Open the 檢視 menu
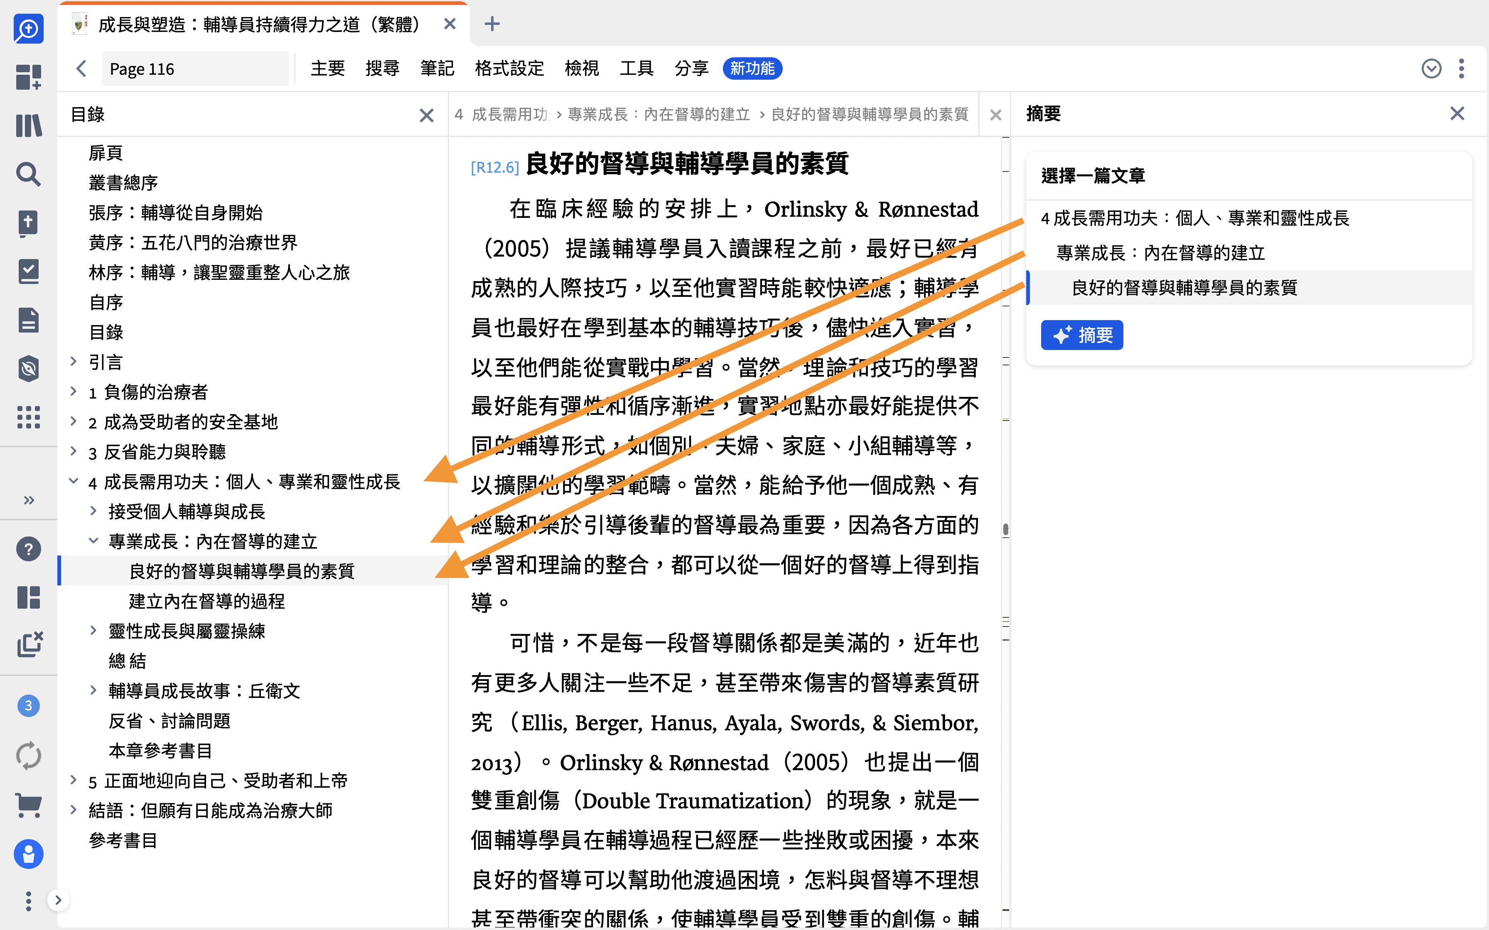 (582, 68)
